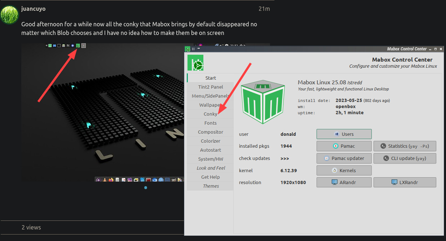The height and width of the screenshot is (241, 446).
Task: Go to the Autostart tab
Action: pyautogui.click(x=210, y=150)
